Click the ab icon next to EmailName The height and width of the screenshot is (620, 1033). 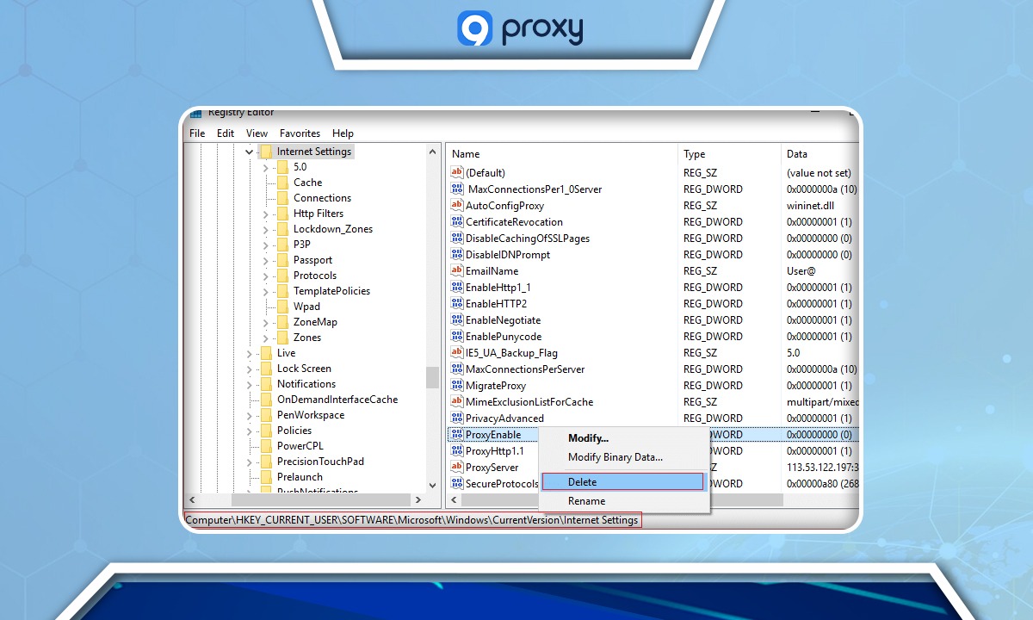point(456,270)
